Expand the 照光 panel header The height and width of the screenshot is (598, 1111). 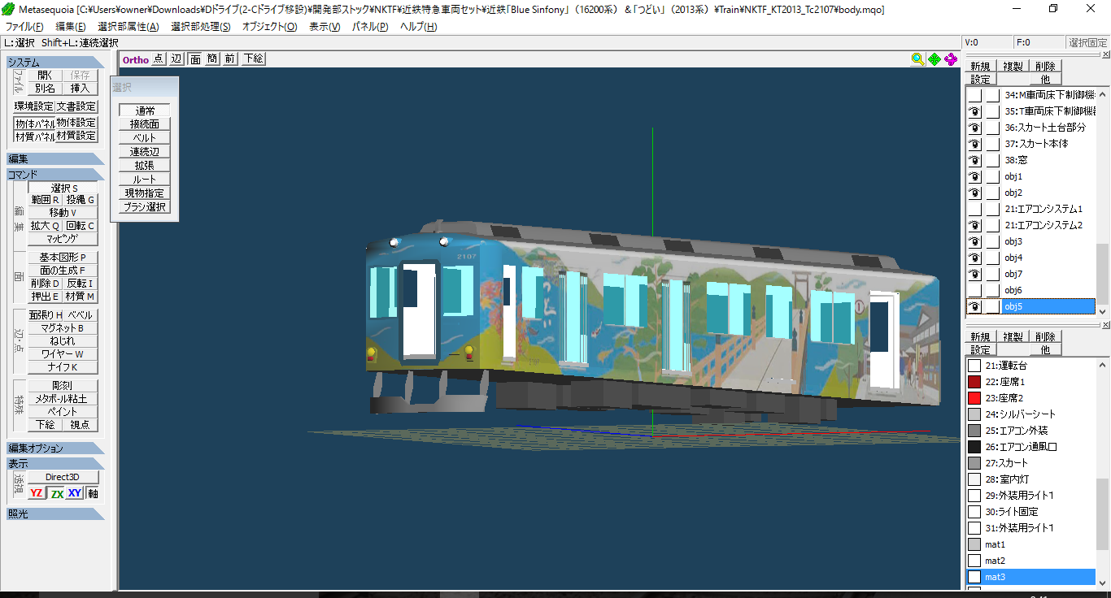(x=55, y=513)
